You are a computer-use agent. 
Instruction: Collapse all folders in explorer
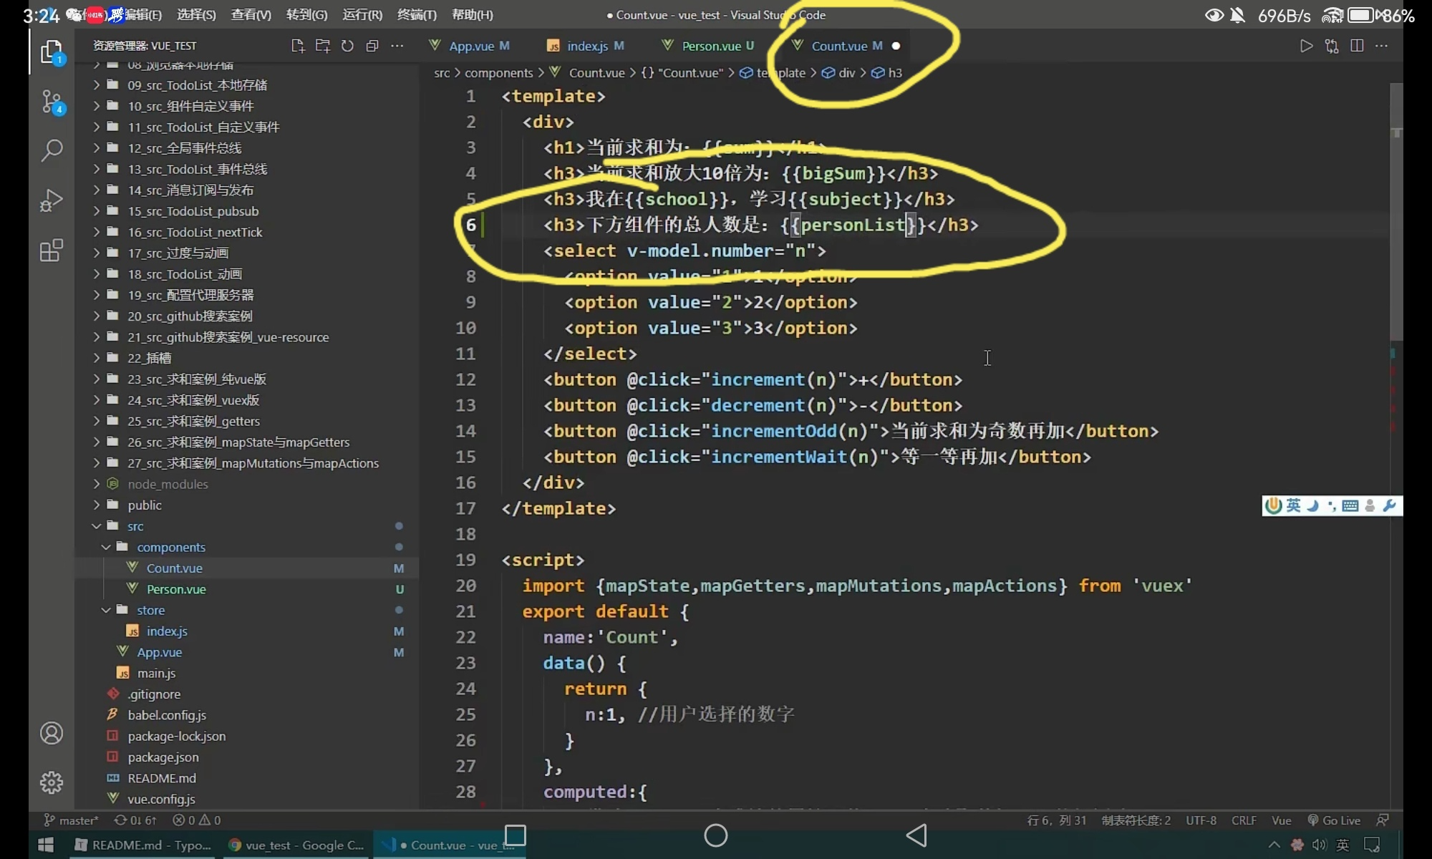[x=372, y=46]
